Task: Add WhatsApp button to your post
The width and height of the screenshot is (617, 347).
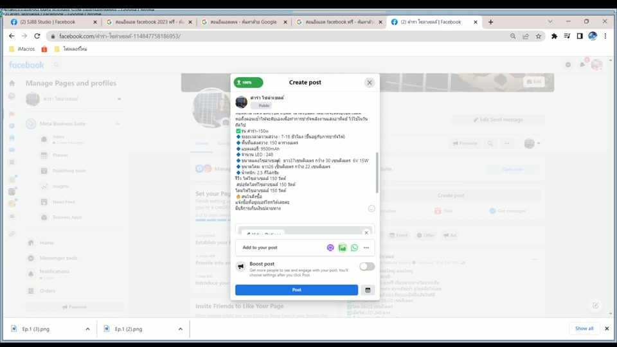Action: tap(354, 247)
